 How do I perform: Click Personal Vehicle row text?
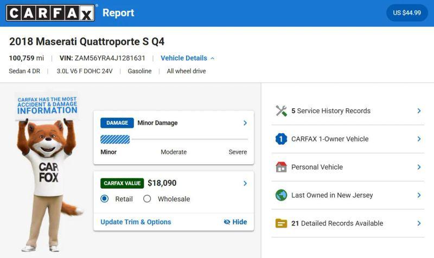click(317, 167)
